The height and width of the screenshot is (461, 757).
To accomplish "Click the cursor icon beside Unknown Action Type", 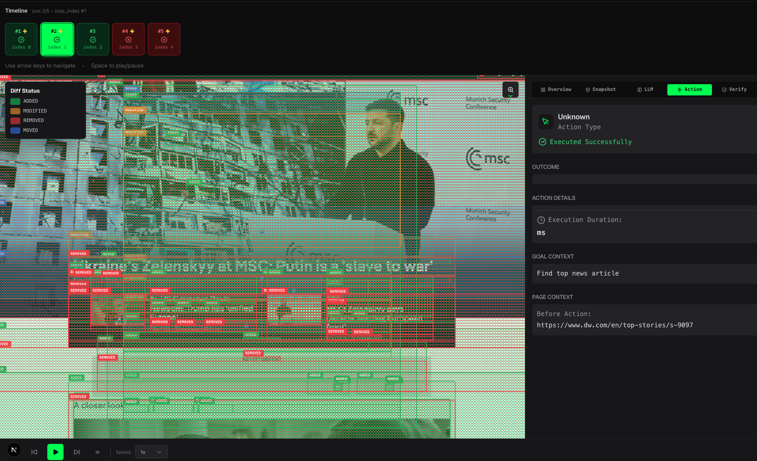I will [x=545, y=122].
